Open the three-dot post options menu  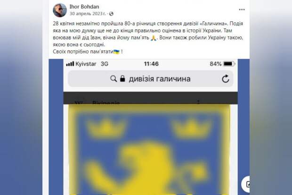242,9
